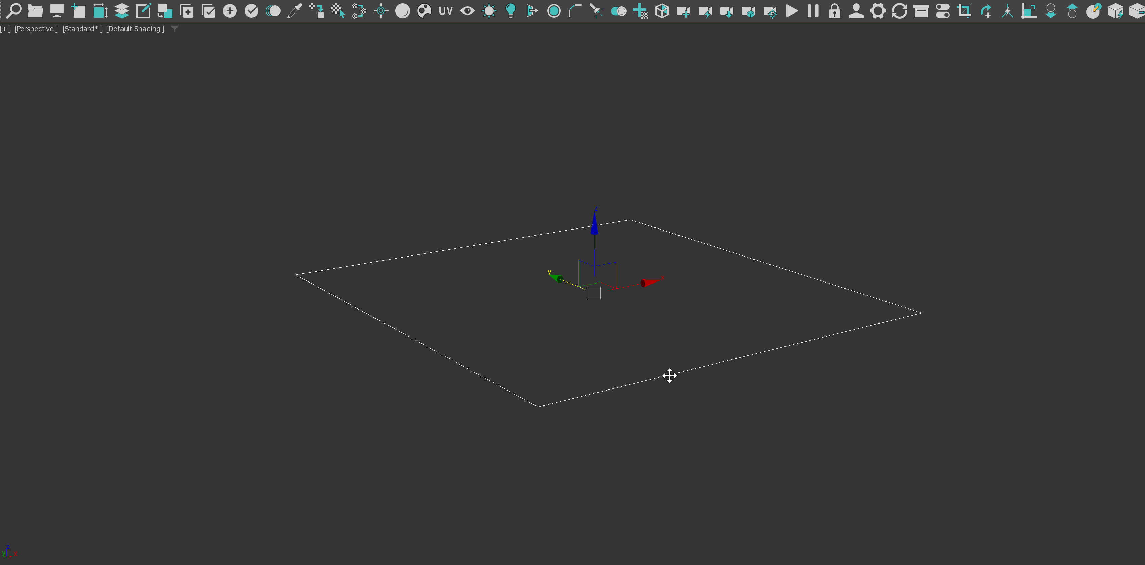Open the [Perspective] view menu
Screen dimensions: 1145x565
pyautogui.click(x=35, y=29)
